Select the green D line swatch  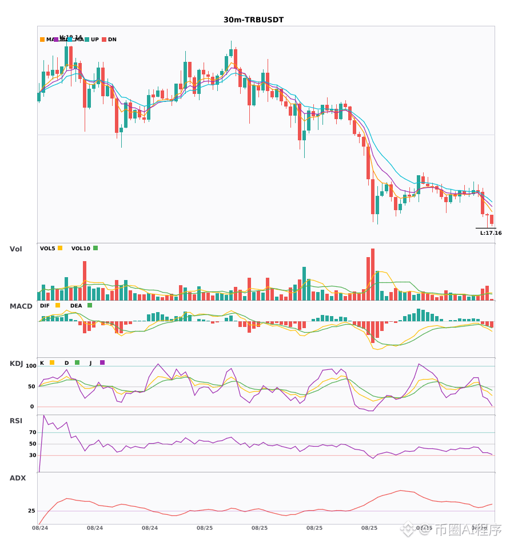(77, 362)
